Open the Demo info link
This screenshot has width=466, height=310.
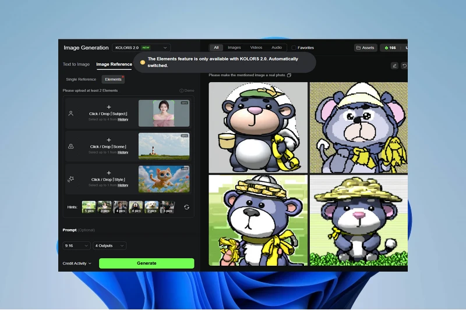(186, 91)
